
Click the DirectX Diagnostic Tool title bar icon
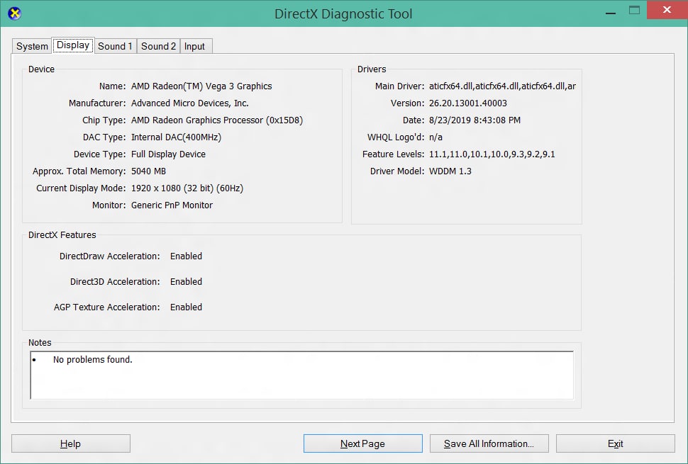coord(14,13)
